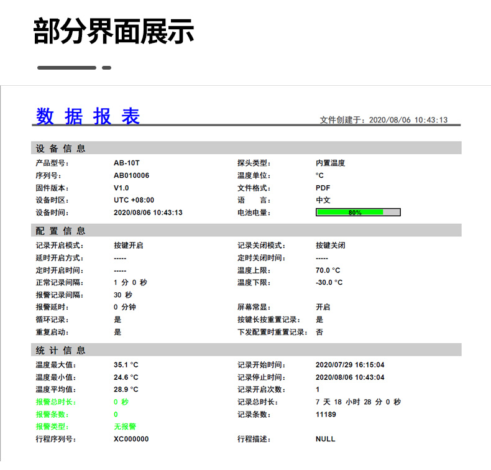Image resolution: width=491 pixels, height=470 pixels.
Task: Click the language value 中文
Action: coord(323,200)
